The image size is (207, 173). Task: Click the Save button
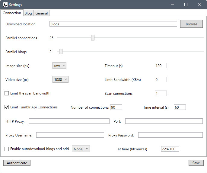pos(196,163)
